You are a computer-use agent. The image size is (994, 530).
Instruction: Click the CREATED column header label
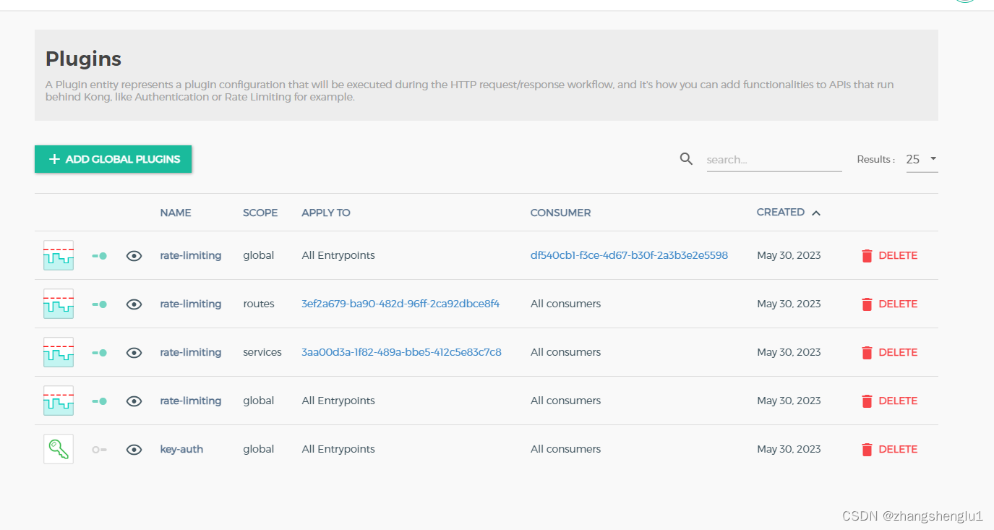point(781,212)
